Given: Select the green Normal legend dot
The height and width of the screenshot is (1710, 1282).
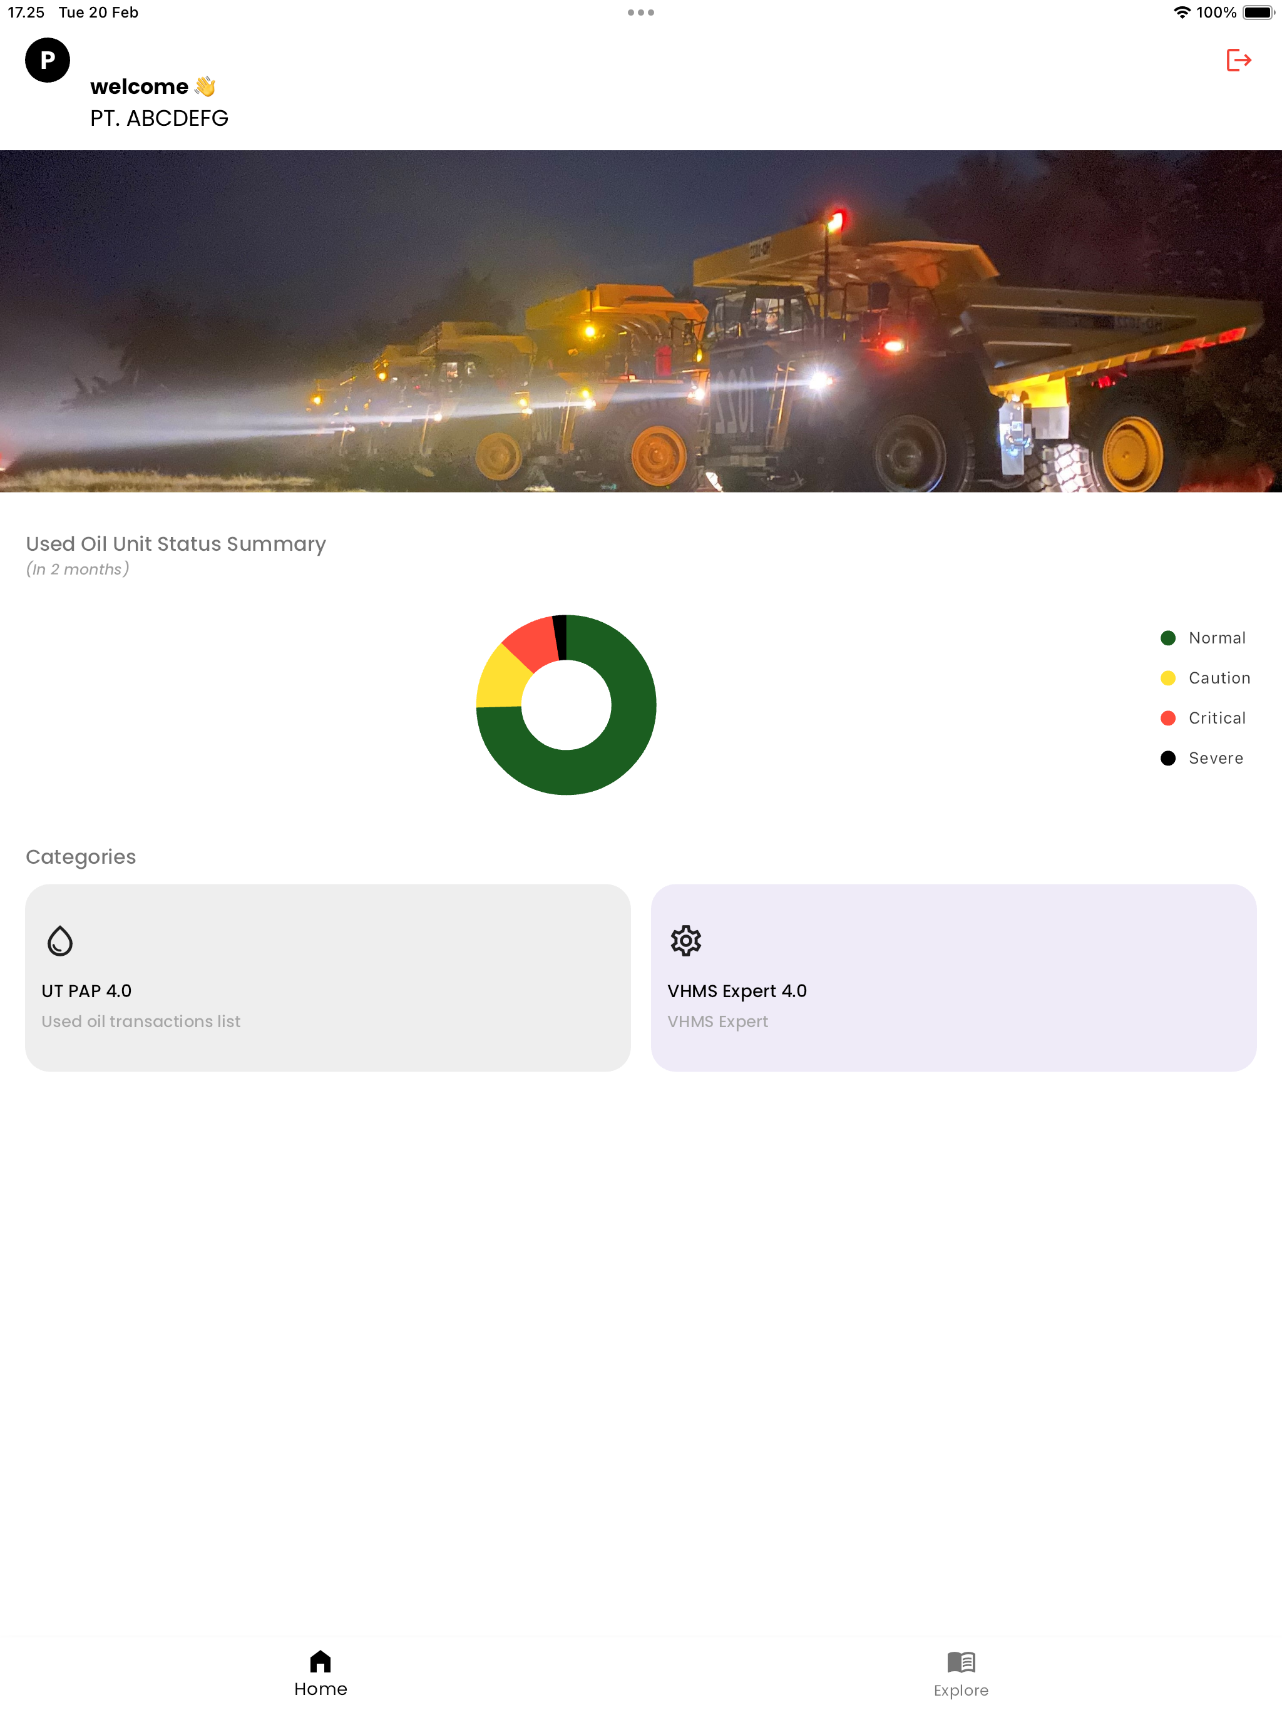Looking at the screenshot, I should (1167, 638).
